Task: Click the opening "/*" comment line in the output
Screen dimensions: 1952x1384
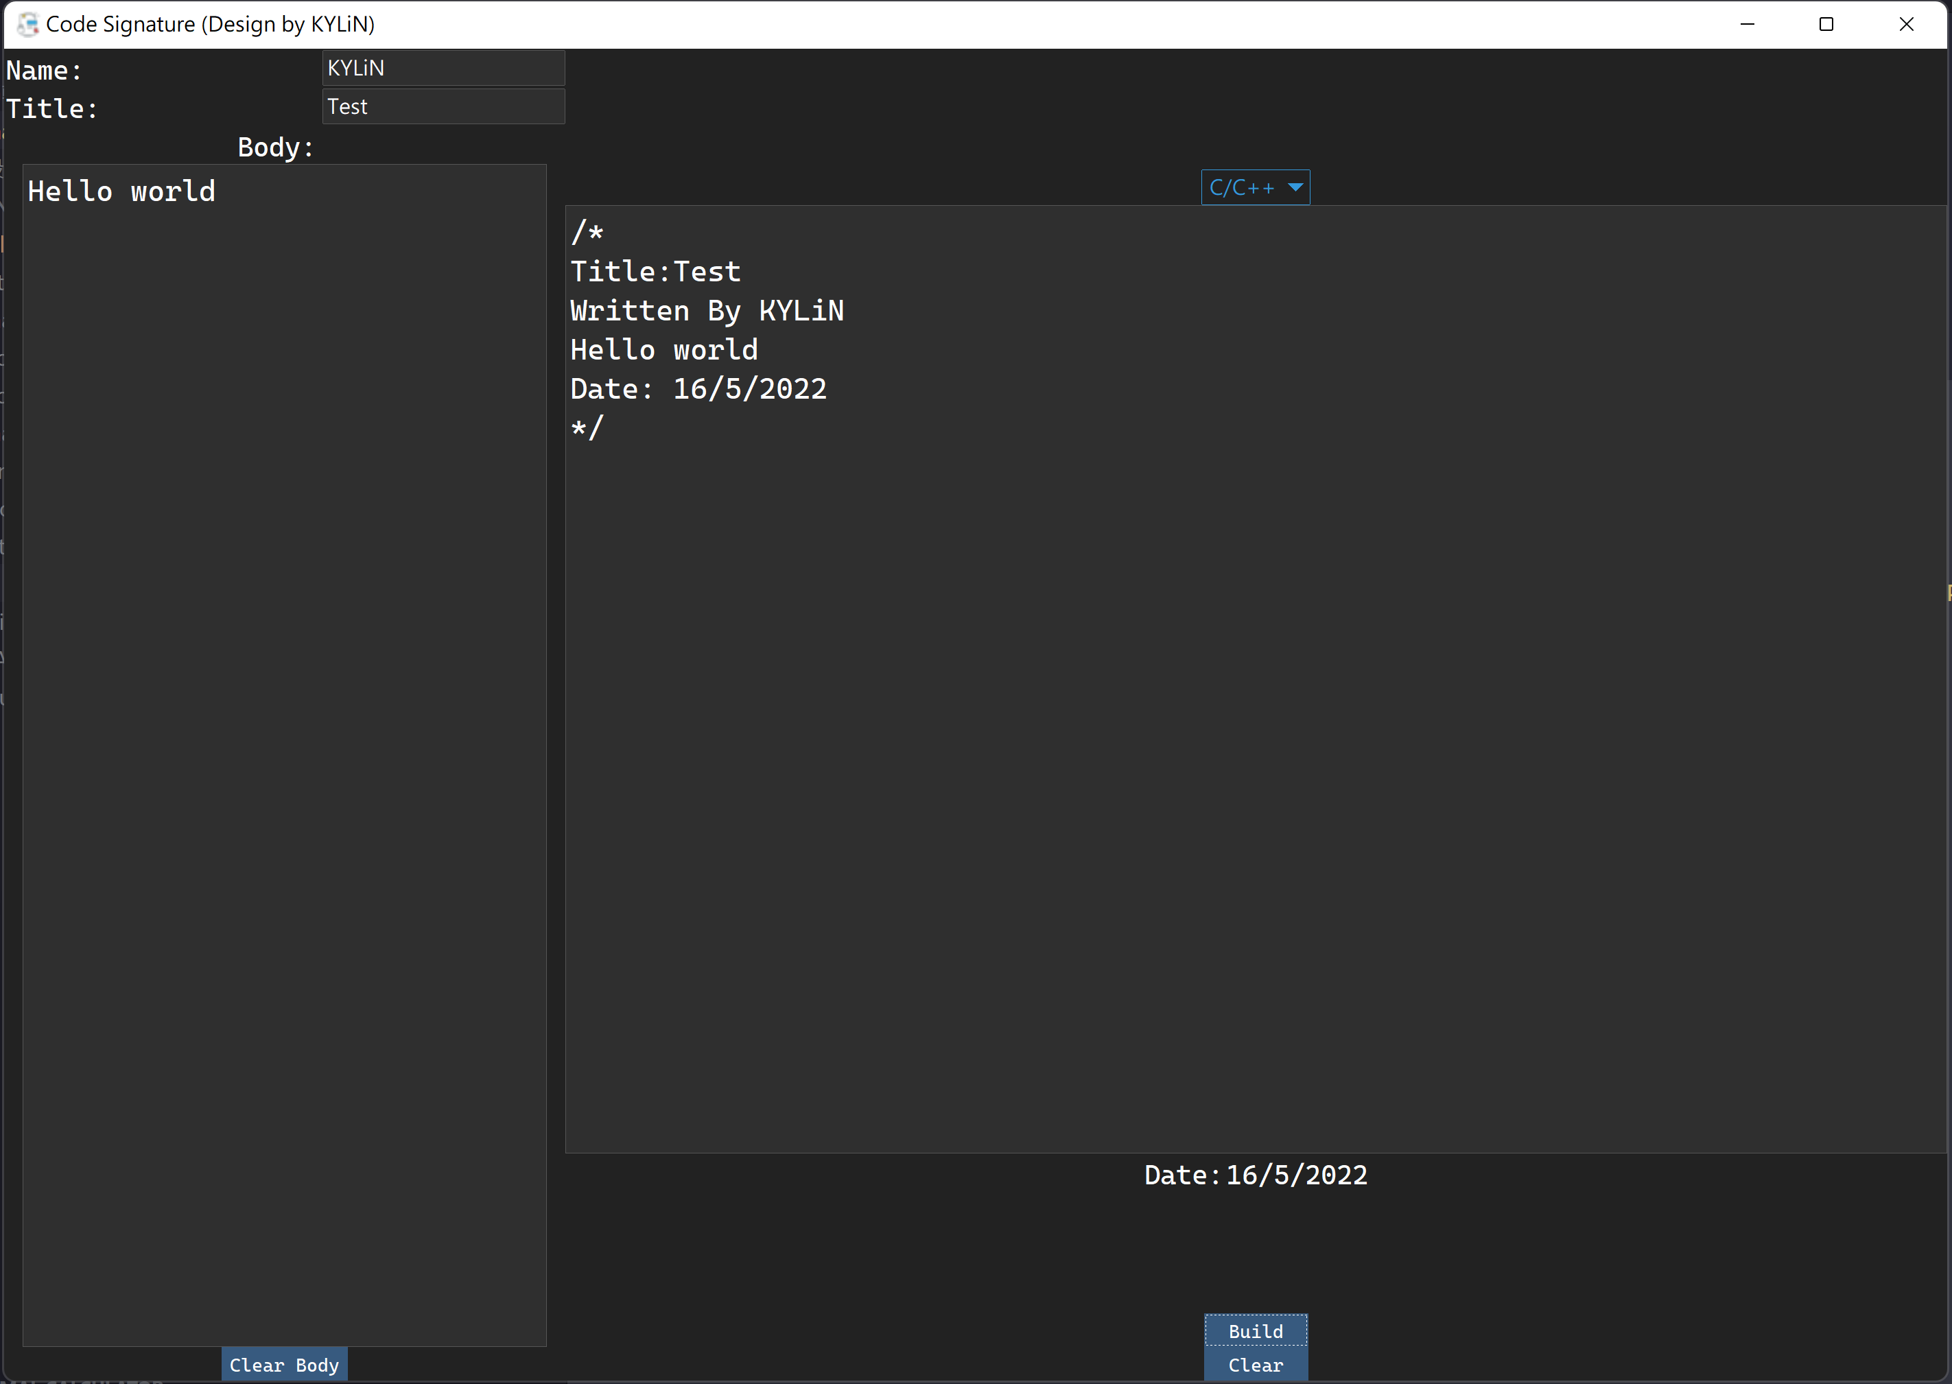Action: click(x=587, y=233)
